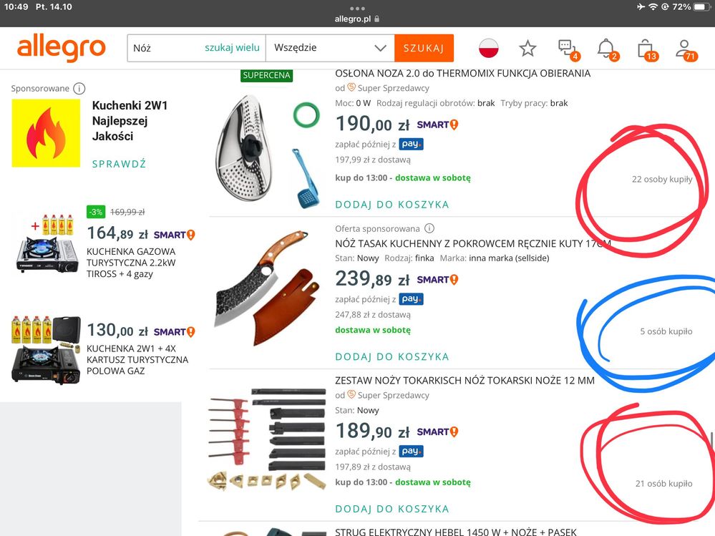Open notifications bell icon
This screenshot has width=715, height=536.
[x=608, y=49]
